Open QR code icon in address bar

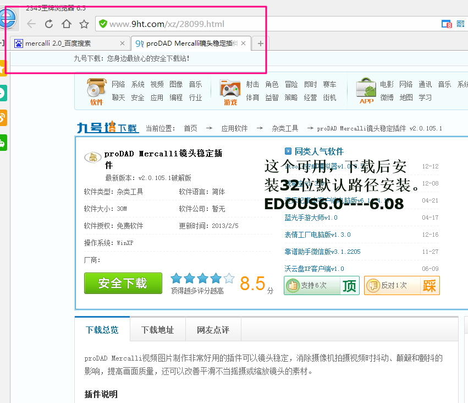tap(460, 24)
